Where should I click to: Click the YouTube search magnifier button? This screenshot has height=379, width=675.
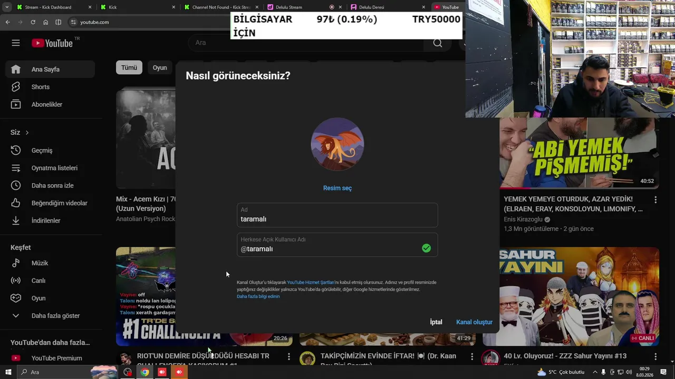point(438,43)
